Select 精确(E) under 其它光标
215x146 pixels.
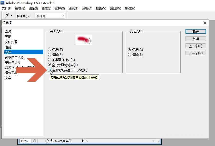point(130,55)
